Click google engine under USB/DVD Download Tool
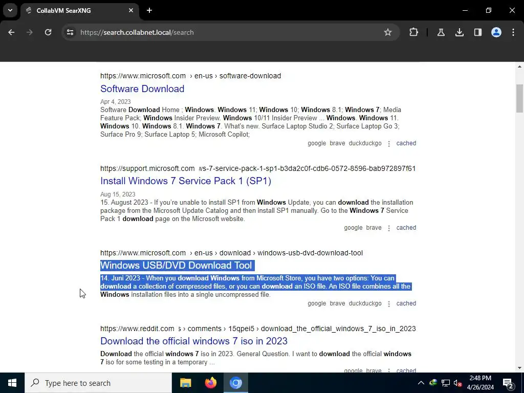This screenshot has width=524, height=393. coord(317,303)
